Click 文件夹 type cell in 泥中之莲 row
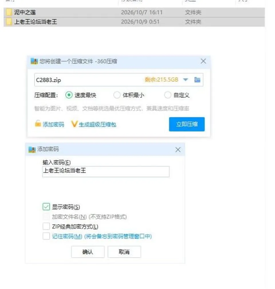Image resolution: width=275 pixels, height=289 pixels. (193, 12)
